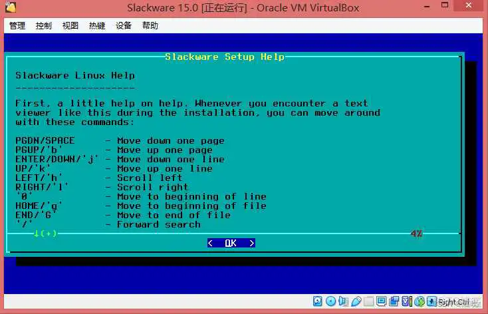The image size is (488, 314).
Task: Click the 'Slackware Setup Help' dialog title
Action: click(x=225, y=57)
